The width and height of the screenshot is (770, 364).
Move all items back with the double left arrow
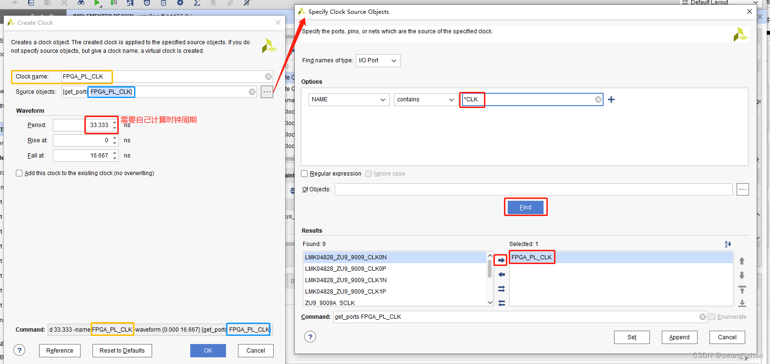pyautogui.click(x=501, y=303)
